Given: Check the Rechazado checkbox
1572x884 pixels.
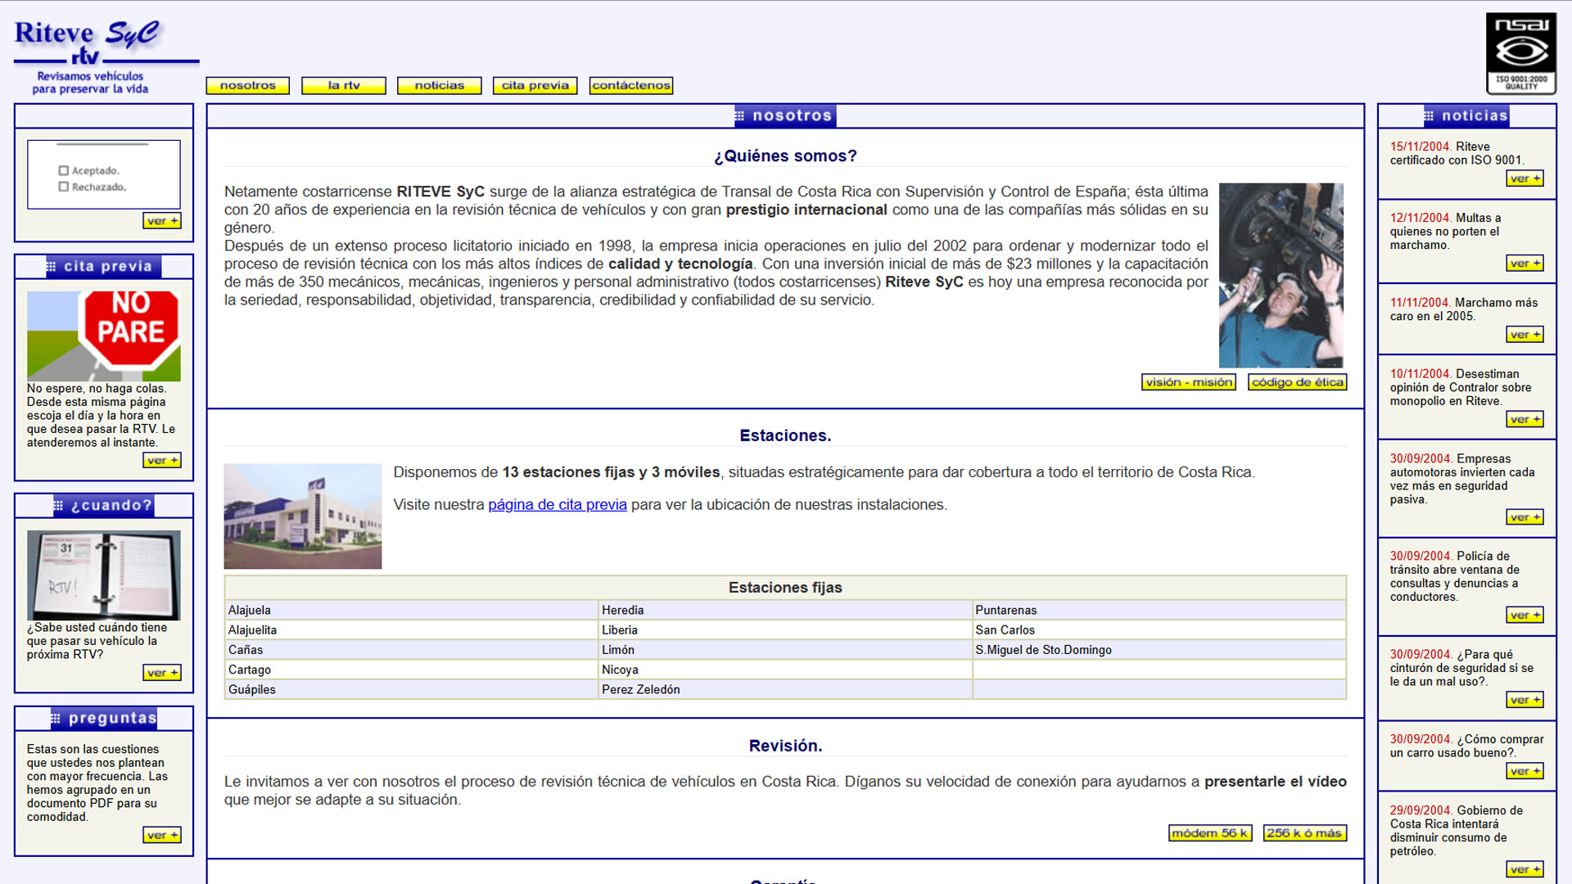Looking at the screenshot, I should click(64, 187).
